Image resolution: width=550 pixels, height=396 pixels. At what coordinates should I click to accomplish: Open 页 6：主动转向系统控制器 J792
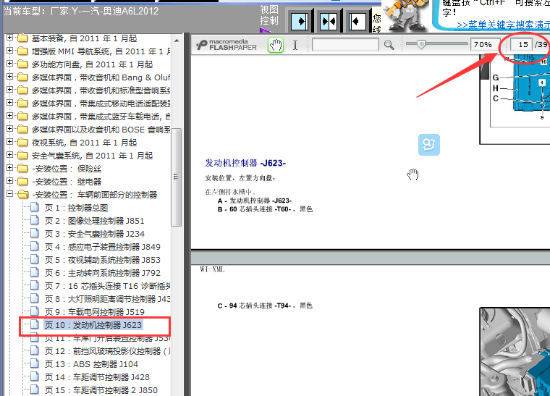(x=103, y=272)
